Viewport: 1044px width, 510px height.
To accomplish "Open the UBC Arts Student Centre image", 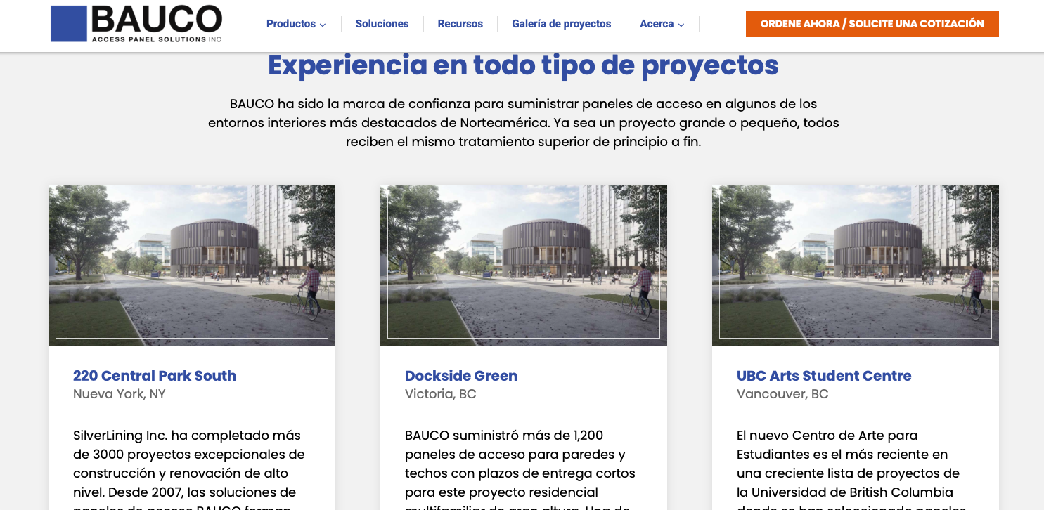I will pyautogui.click(x=856, y=265).
